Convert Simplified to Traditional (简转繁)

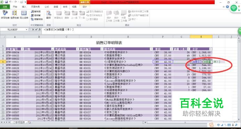tap(36, 15)
